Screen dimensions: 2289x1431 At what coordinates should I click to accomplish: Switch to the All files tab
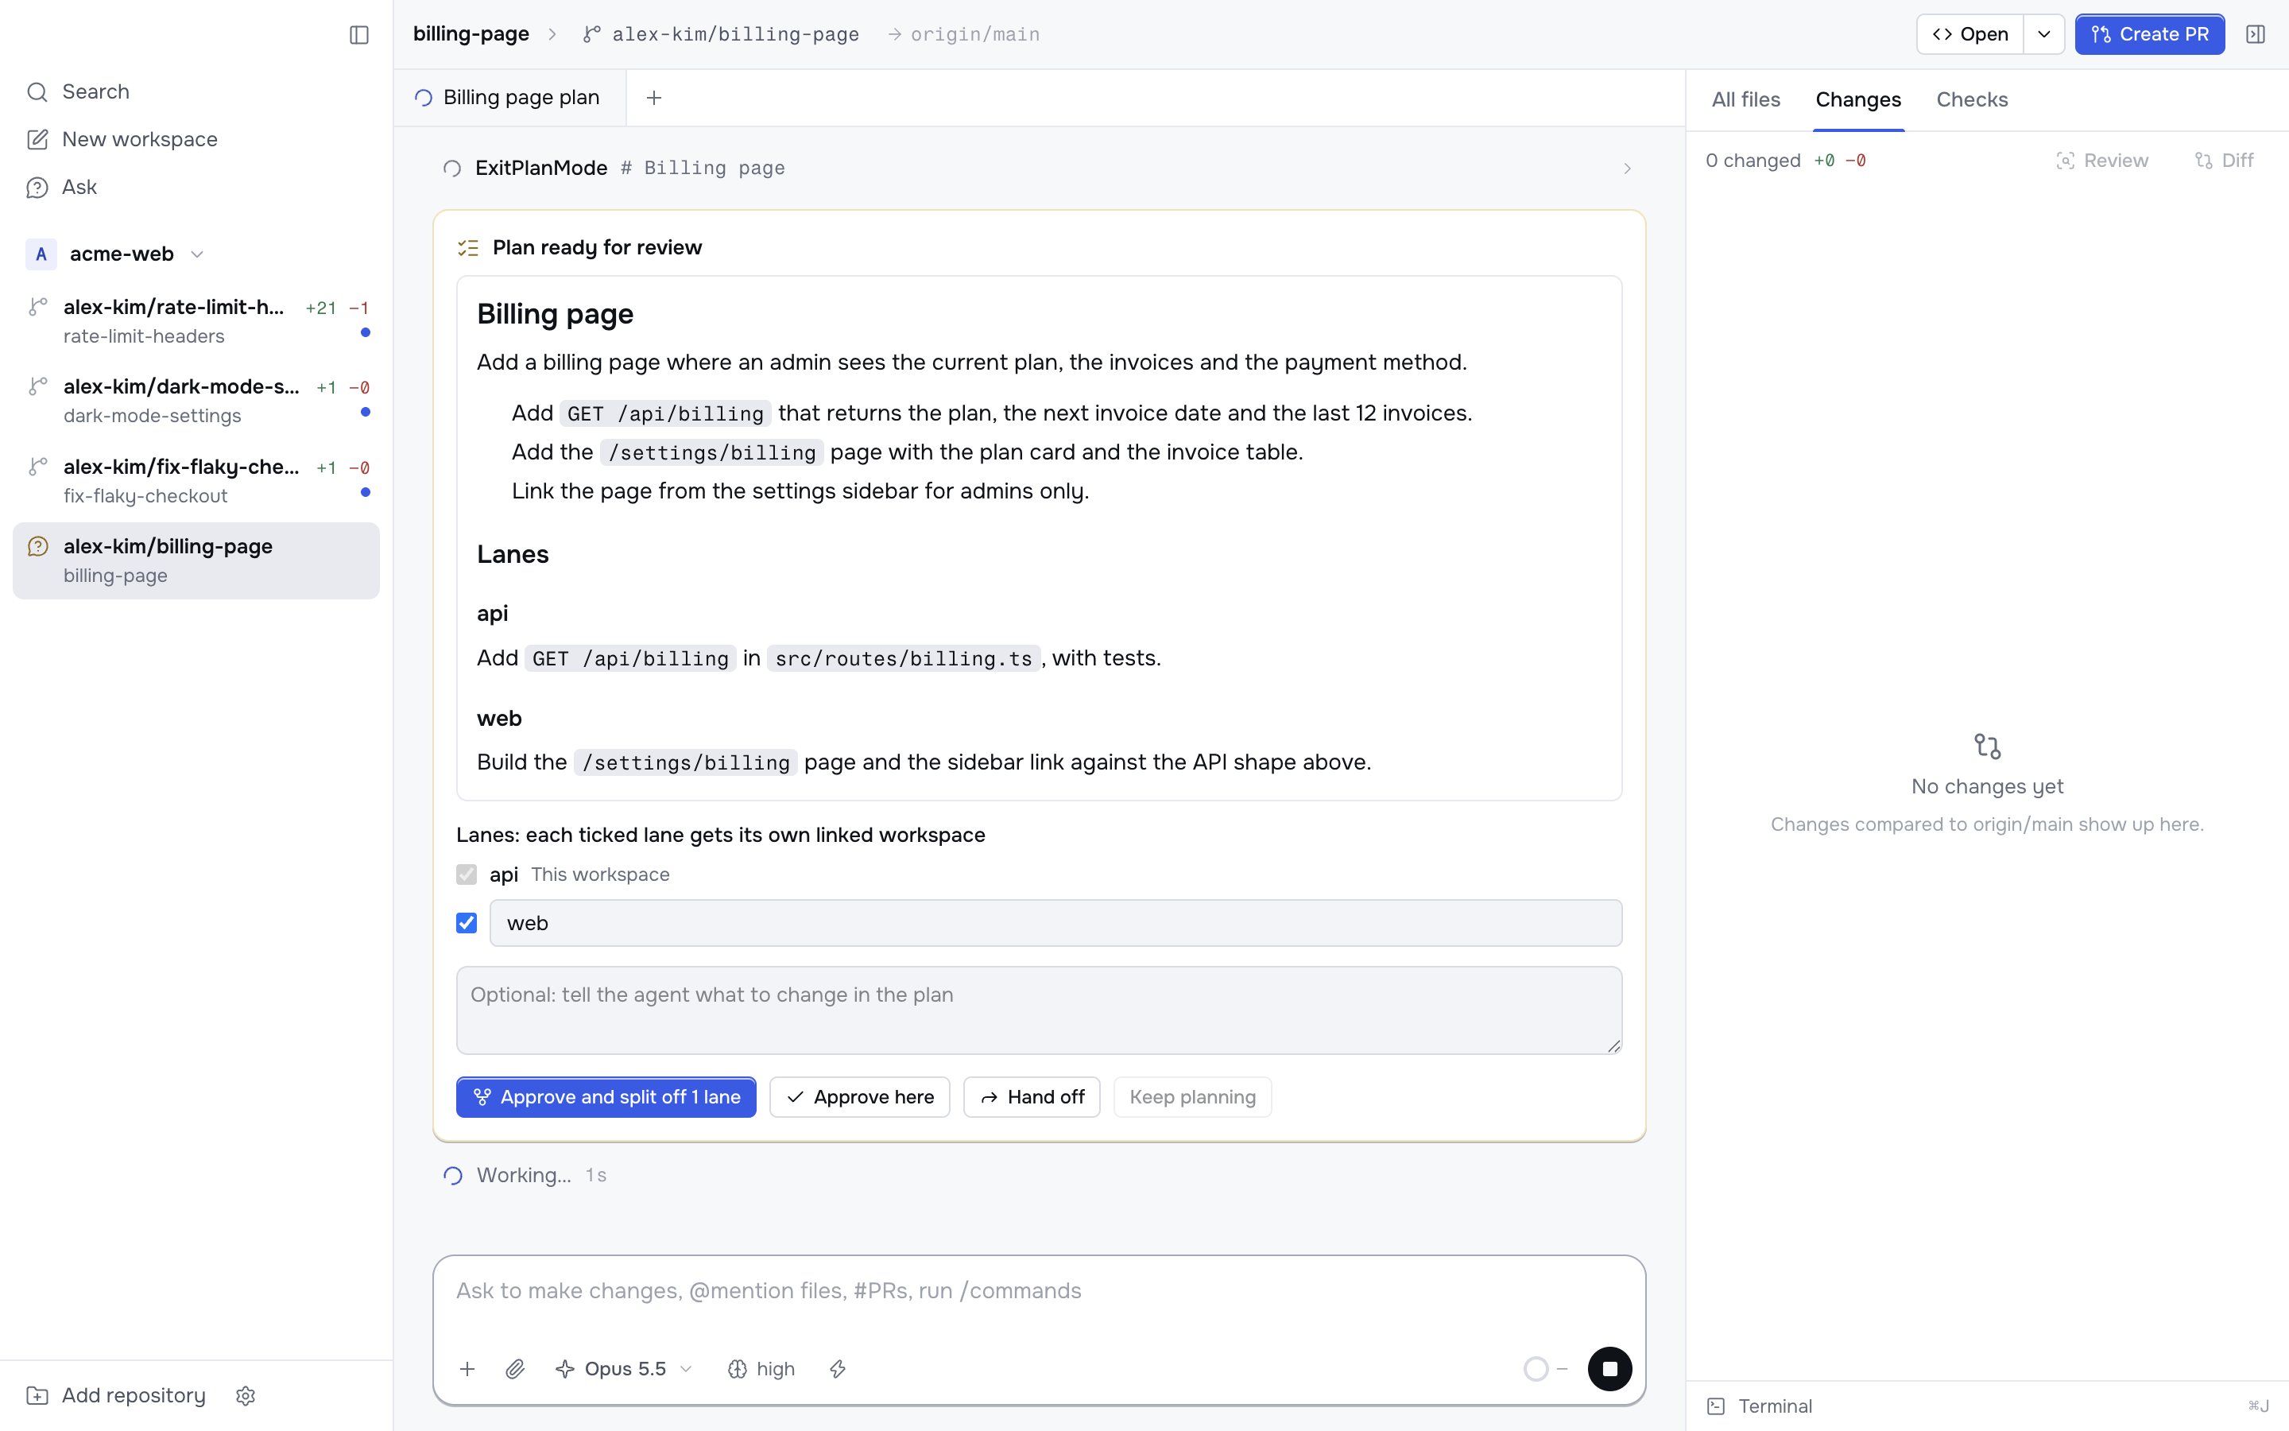point(1745,99)
